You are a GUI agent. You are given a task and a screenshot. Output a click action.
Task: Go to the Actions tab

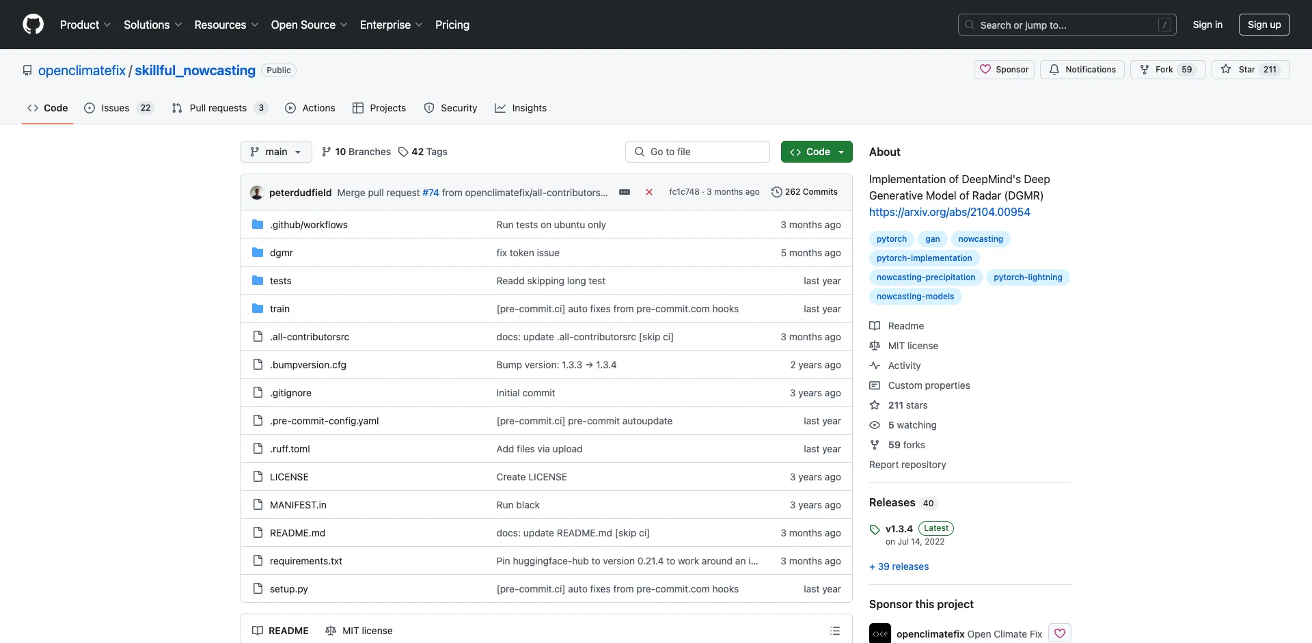(310, 108)
